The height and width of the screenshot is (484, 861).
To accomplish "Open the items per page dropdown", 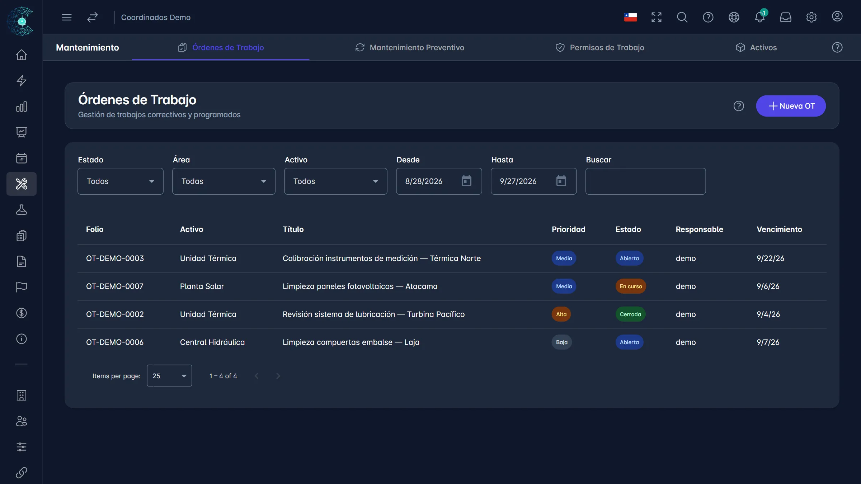I will [x=169, y=376].
